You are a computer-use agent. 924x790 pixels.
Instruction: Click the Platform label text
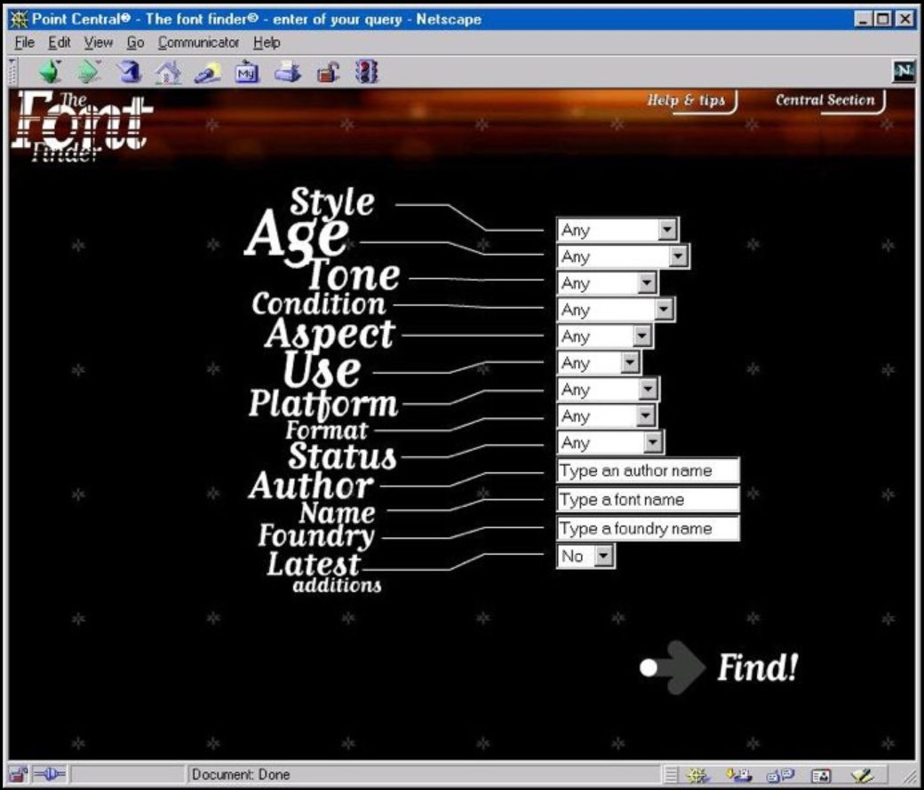point(323,404)
